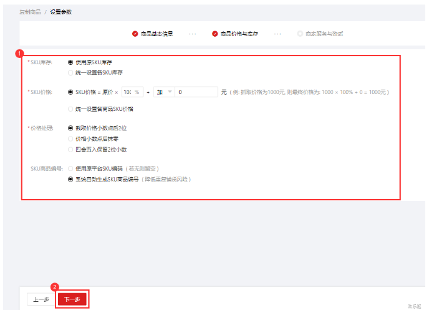The image size is (429, 310).
Task: Choose 统一设置各SKU库存 option
Action: (70, 72)
